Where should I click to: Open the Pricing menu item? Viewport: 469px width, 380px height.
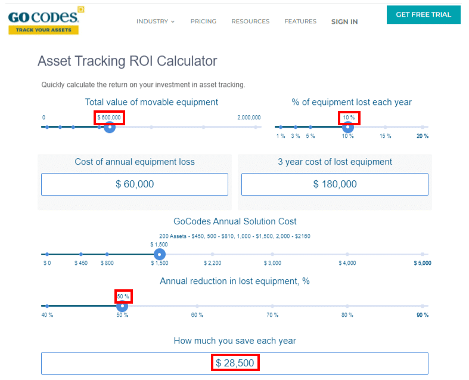point(203,21)
